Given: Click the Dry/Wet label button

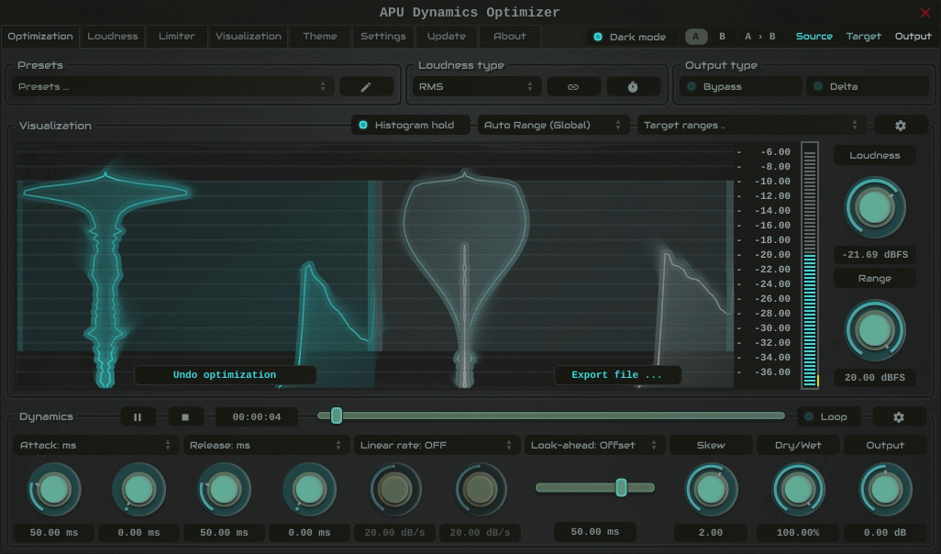Looking at the screenshot, I should click(x=798, y=446).
